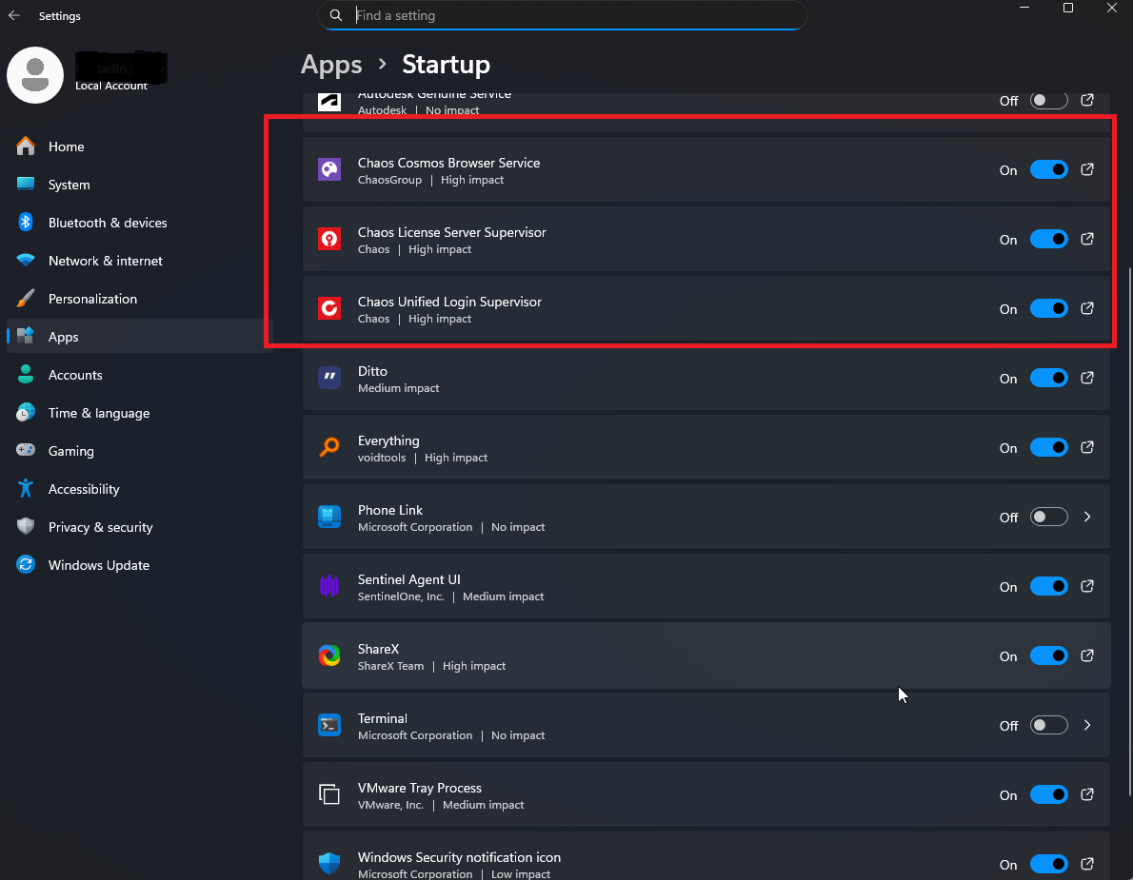Click the Sentinel Agent UI icon
This screenshot has height=880, width=1133.
click(x=329, y=586)
